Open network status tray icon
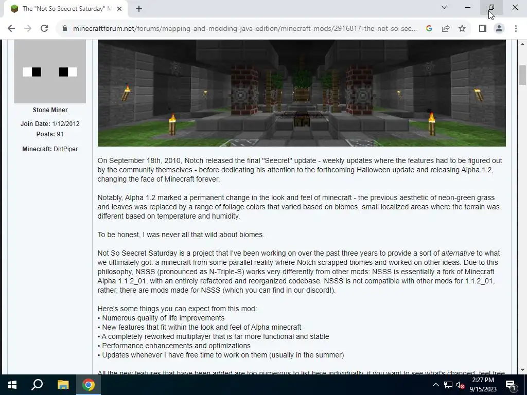Viewport: 527px width, 395px height. [x=448, y=385]
